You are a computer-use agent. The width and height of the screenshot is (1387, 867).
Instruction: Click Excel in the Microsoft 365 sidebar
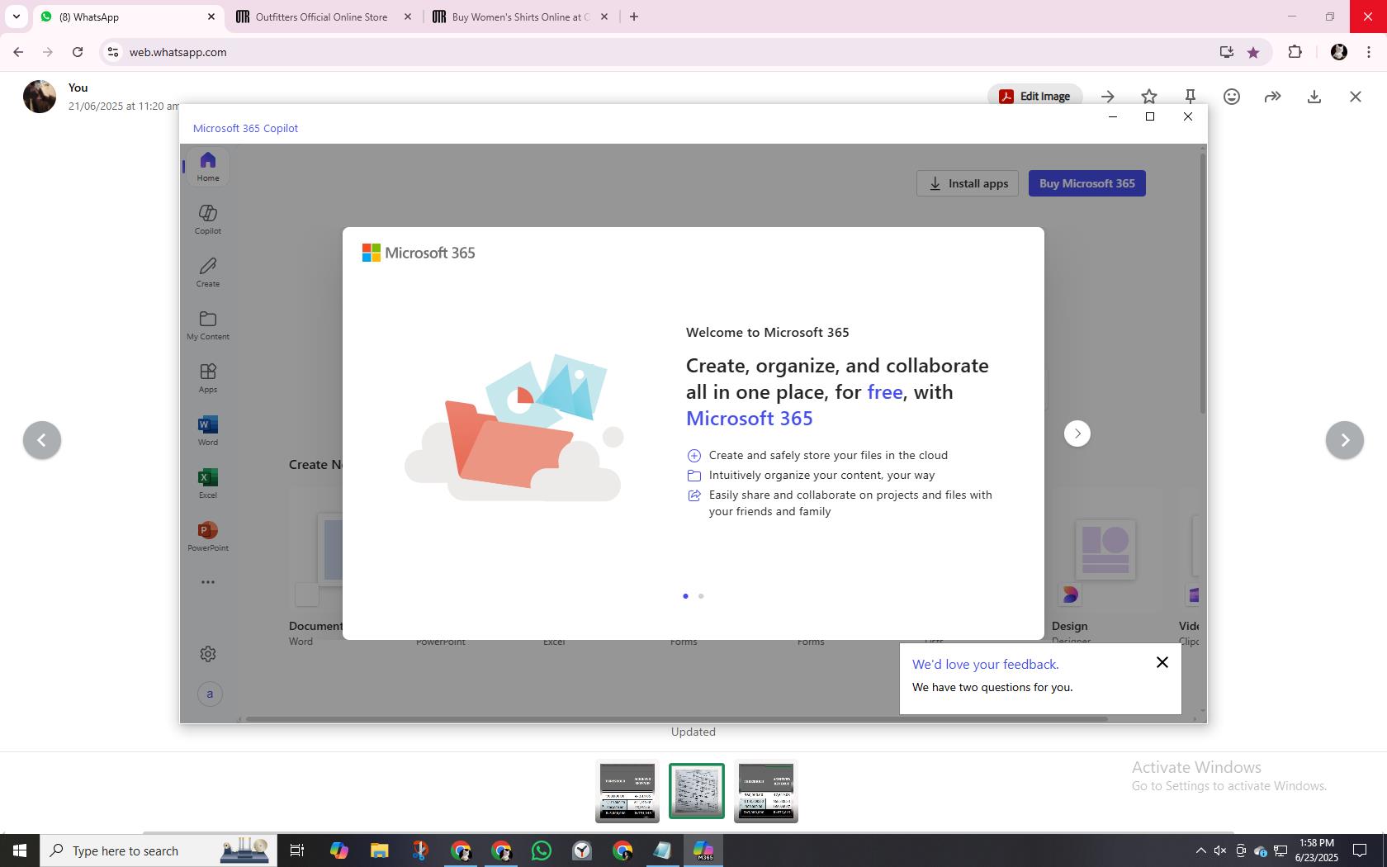(208, 484)
